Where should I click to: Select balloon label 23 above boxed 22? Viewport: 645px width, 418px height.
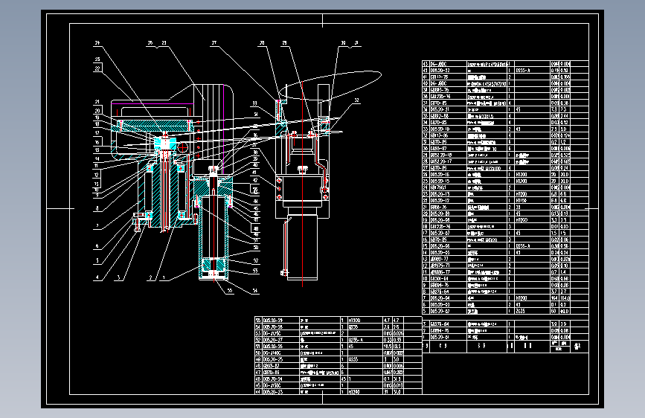(97, 60)
